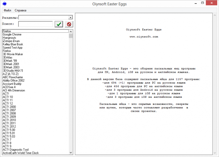Open the Справка menu
Screen dimensions: 219x157
coord(20,10)
